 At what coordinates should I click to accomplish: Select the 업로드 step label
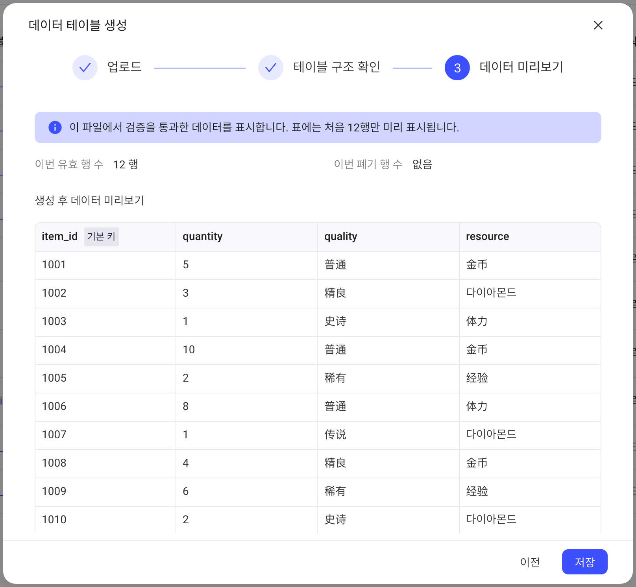[124, 67]
